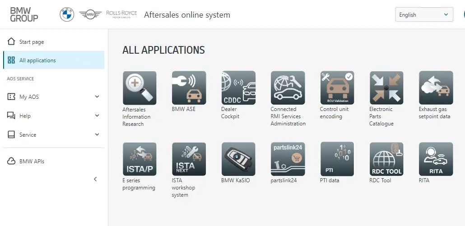Click the Service book icon

11,134
